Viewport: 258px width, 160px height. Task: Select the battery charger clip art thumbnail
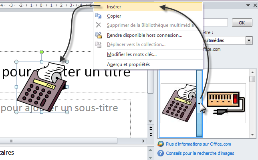point(226,103)
